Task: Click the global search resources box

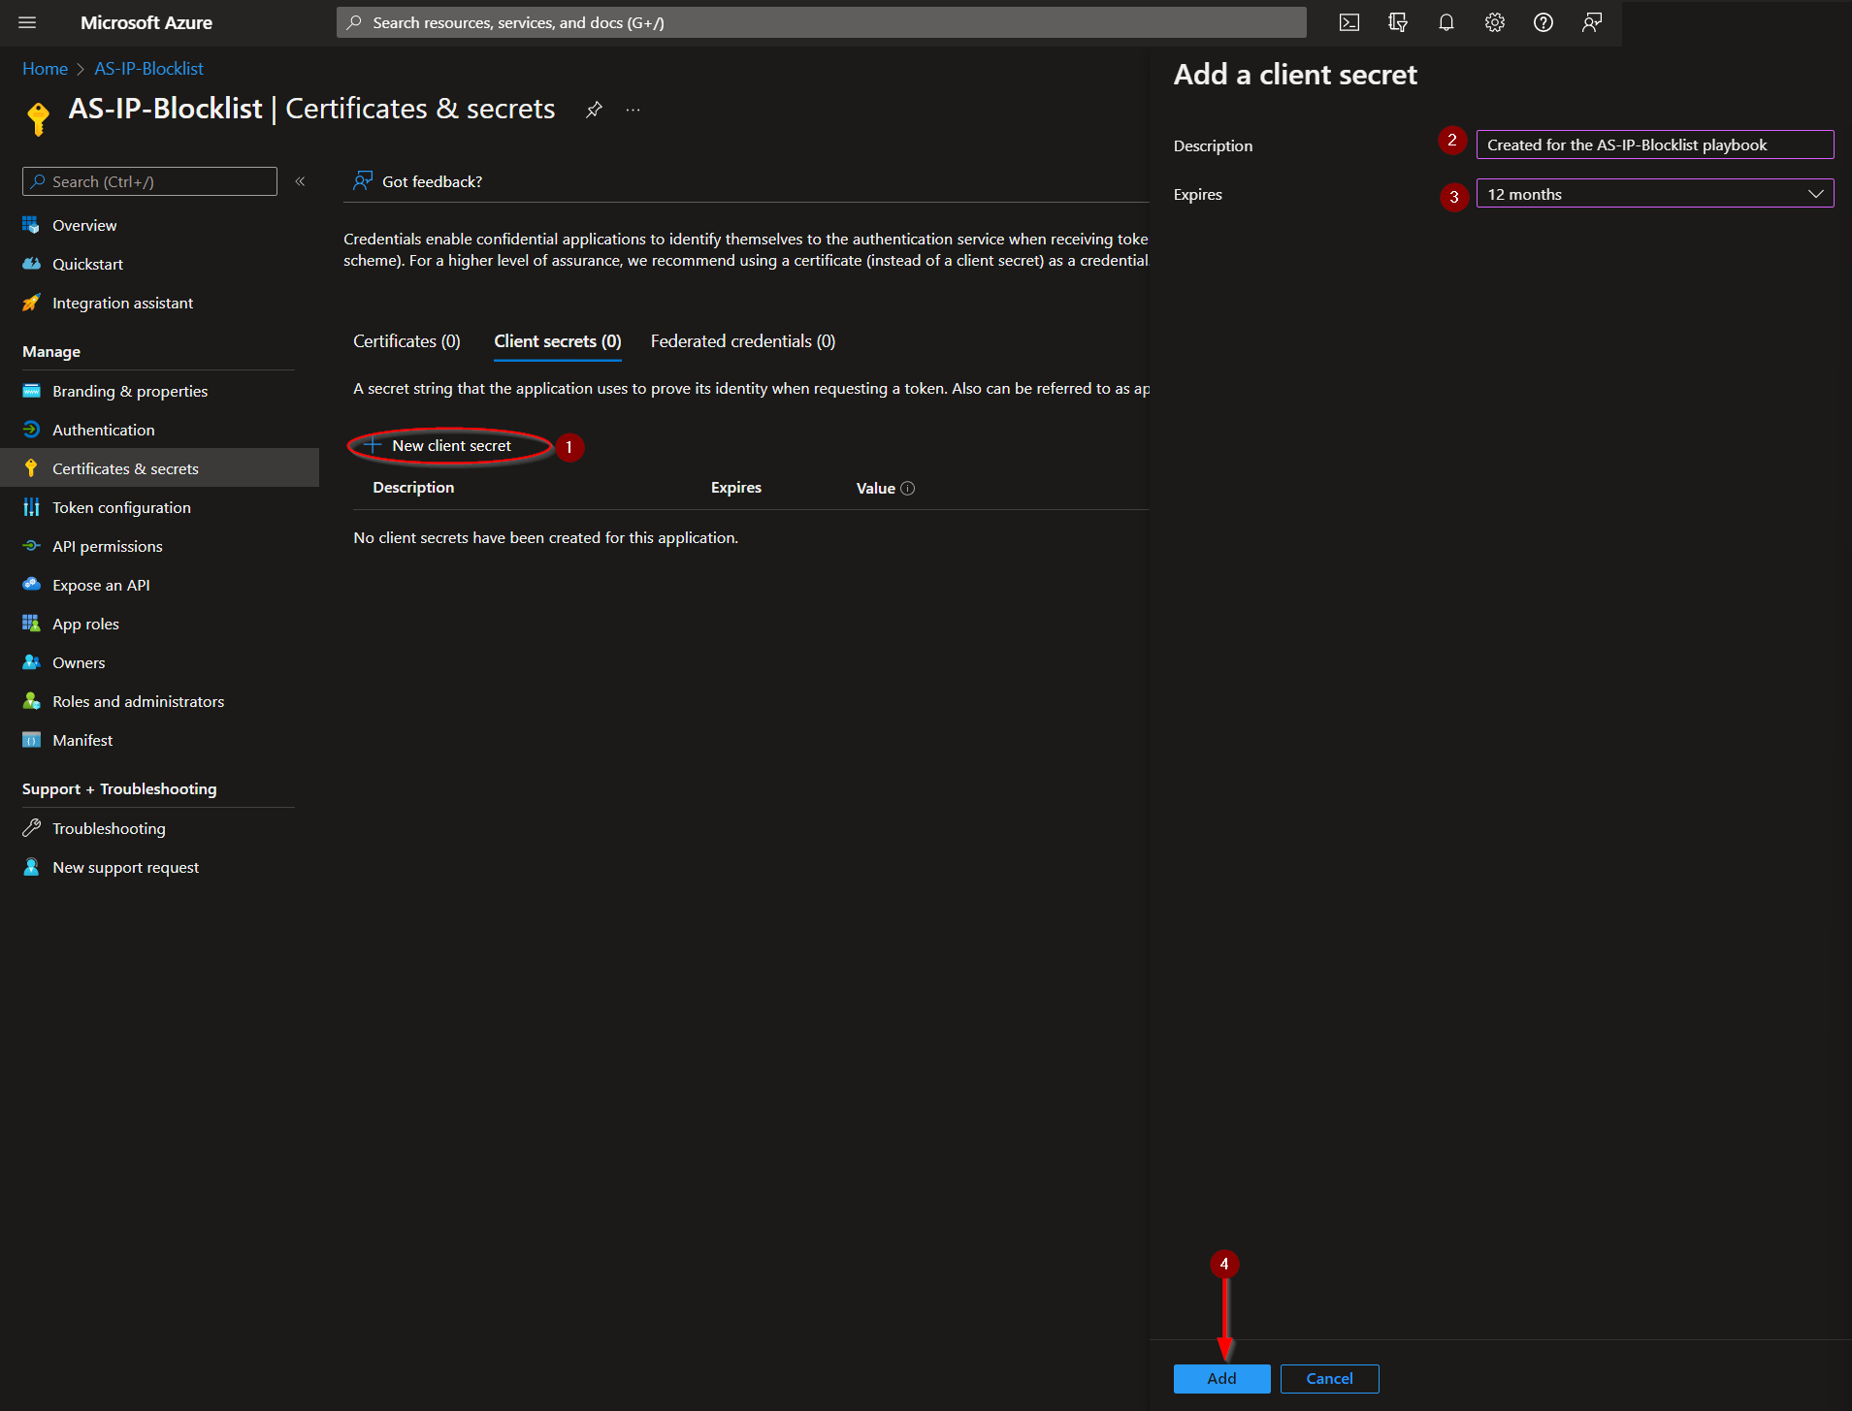Action: (x=821, y=22)
